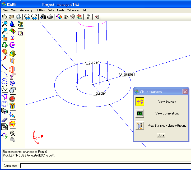The width and height of the screenshot is (191, 170).
Task: Click the copy documents toolbar icon
Action: coord(66,17)
